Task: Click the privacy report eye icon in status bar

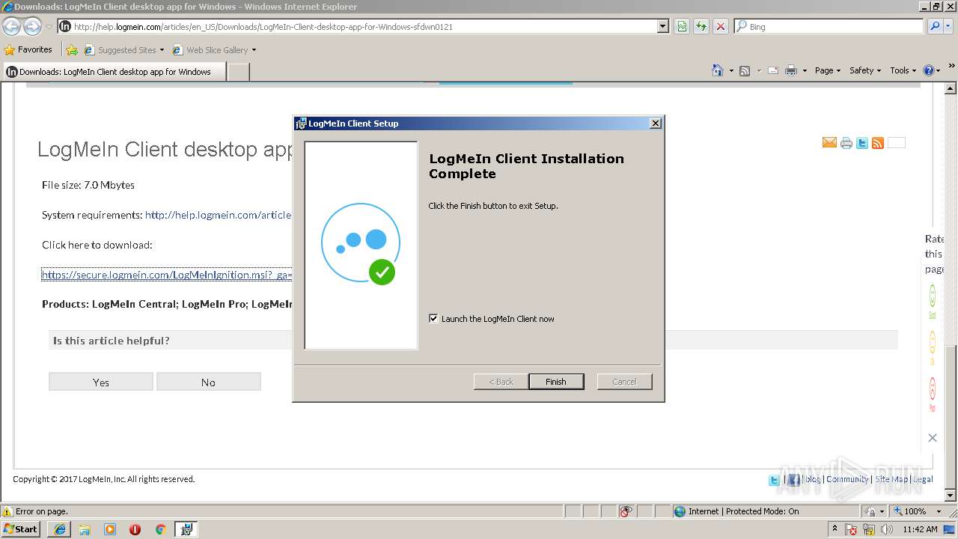Action: coord(626,511)
